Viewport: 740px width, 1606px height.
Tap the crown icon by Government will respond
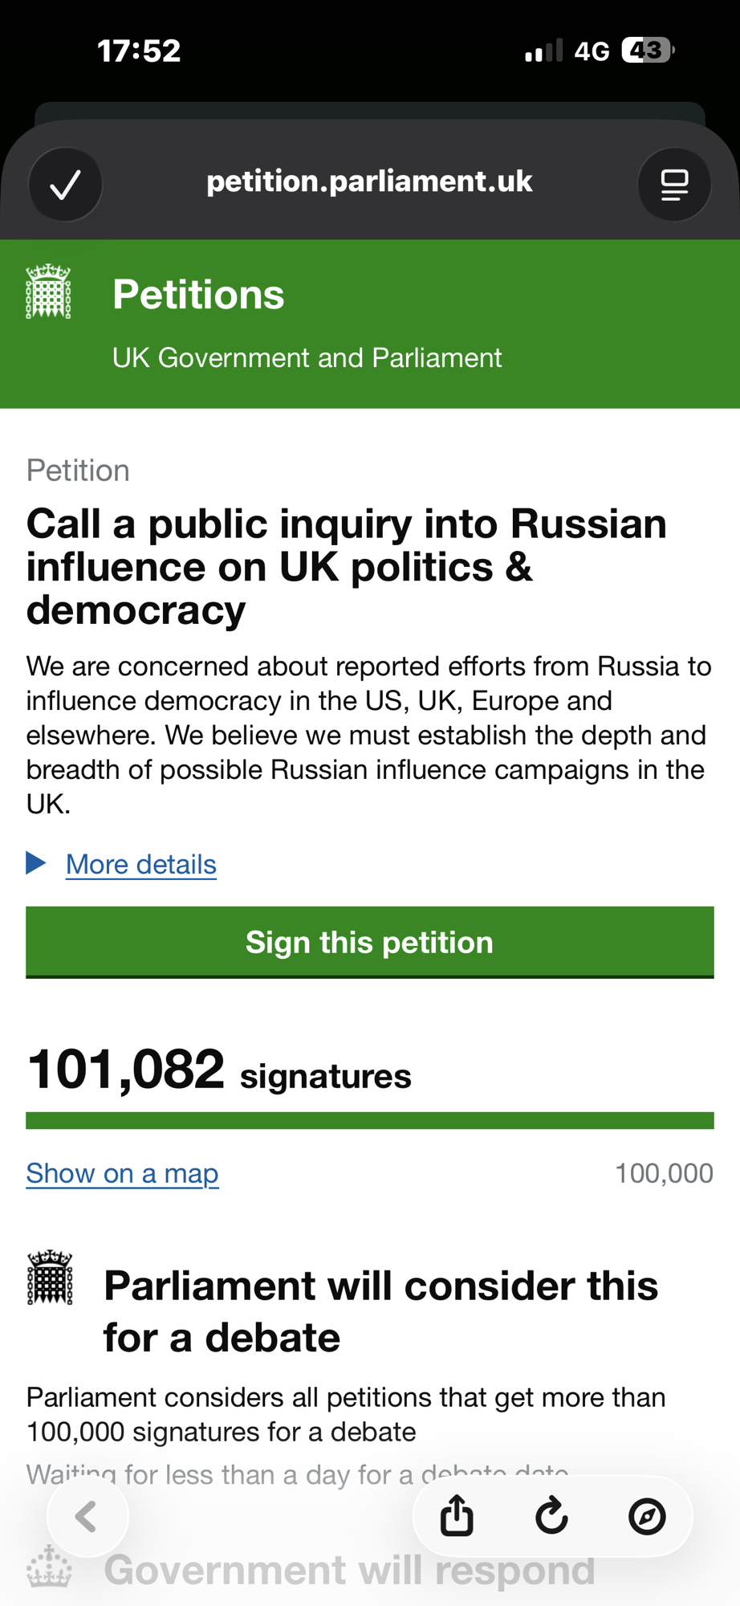pos(50,1567)
